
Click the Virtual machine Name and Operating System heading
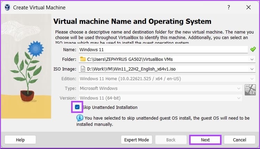132,21
